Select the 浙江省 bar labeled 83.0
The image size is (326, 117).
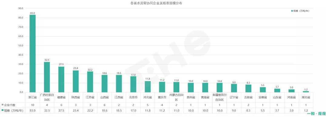point(32,54)
